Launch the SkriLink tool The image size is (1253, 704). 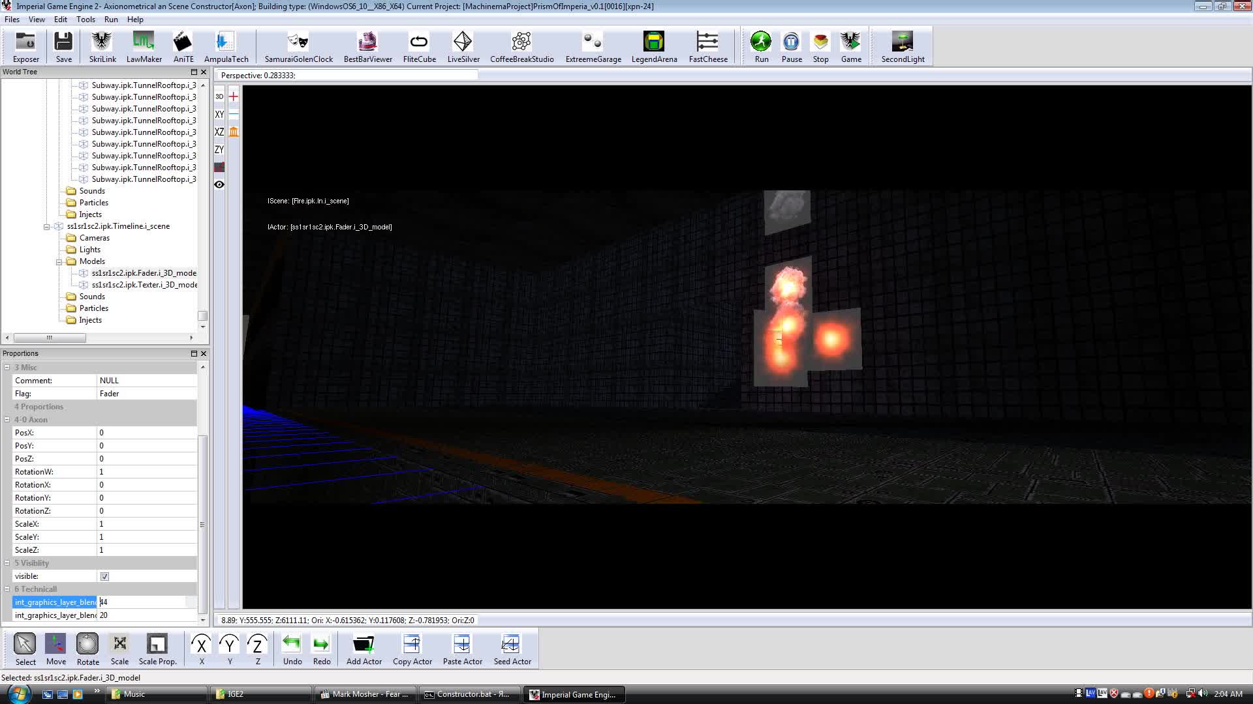[x=102, y=47]
